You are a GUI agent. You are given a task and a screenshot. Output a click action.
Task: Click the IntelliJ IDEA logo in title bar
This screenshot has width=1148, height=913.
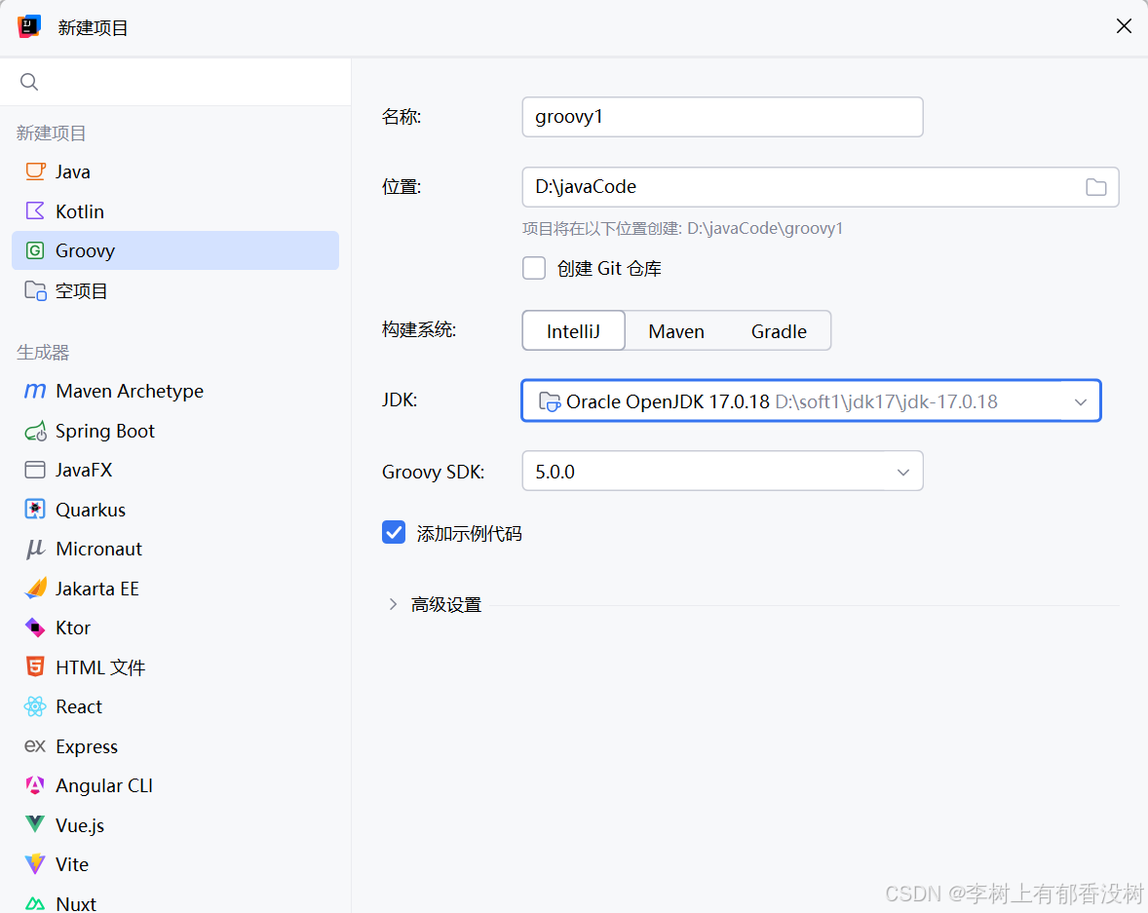29,27
